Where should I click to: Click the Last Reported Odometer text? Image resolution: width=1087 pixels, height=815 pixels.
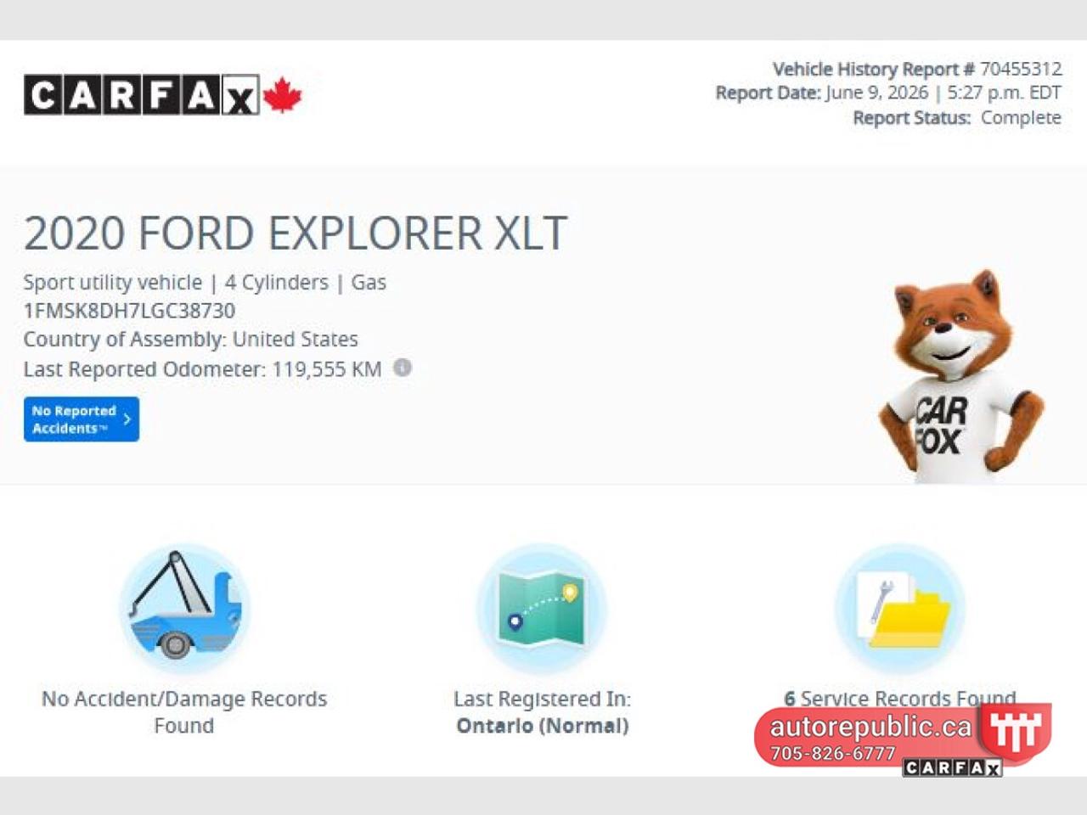[x=202, y=369]
